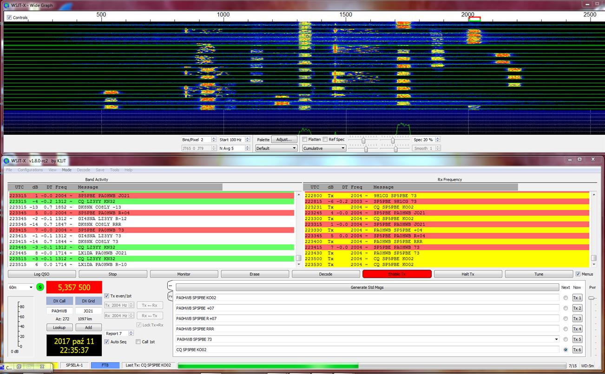Click the Decode button
Image resolution: width=605 pixels, height=374 pixels.
326,274
